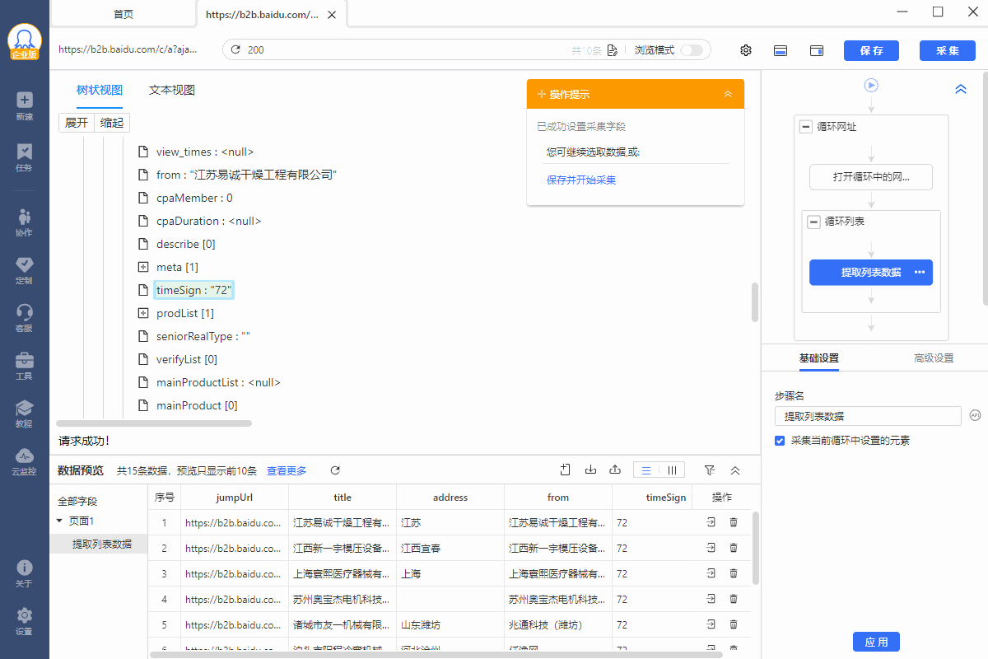Open the filter icon in data preview
The image size is (988, 659).
point(710,470)
